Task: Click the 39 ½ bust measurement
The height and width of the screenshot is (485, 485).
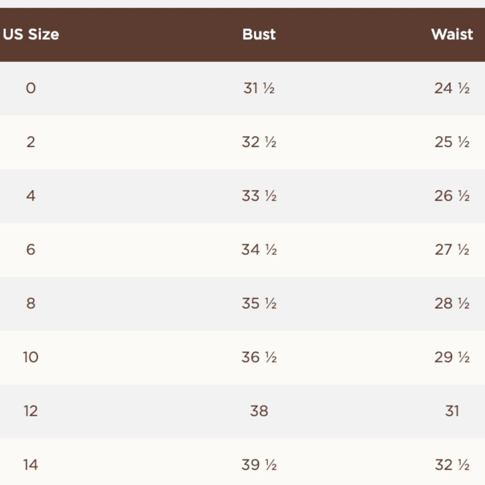Action: pyautogui.click(x=259, y=465)
